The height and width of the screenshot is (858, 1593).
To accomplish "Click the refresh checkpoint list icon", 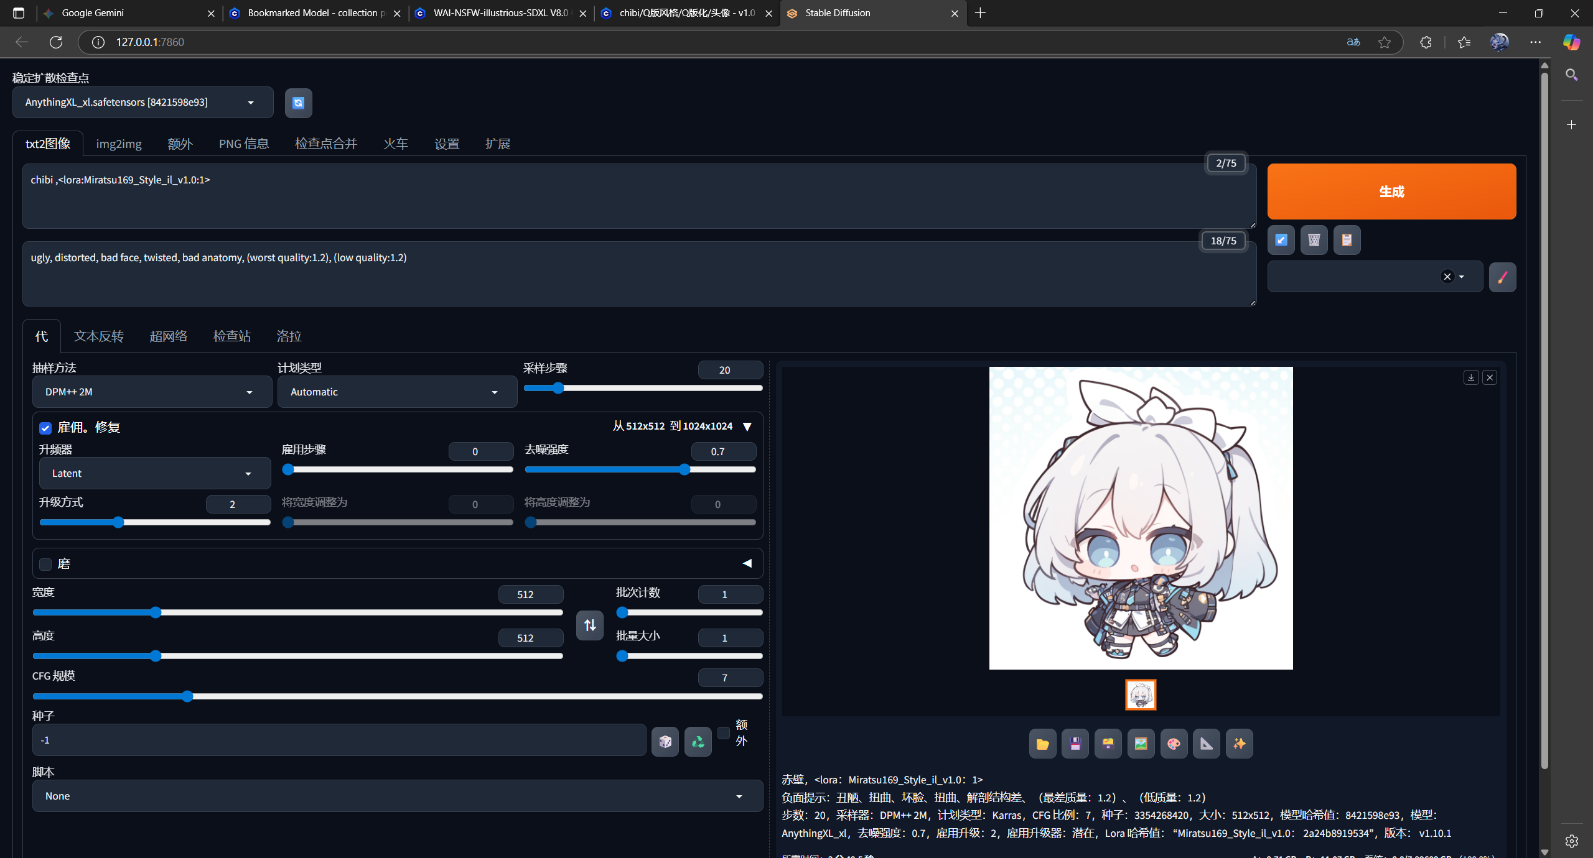I will (x=298, y=103).
